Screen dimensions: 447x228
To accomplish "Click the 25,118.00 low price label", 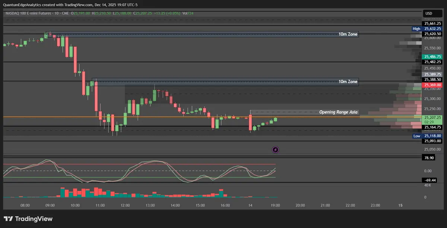I will [432, 136].
